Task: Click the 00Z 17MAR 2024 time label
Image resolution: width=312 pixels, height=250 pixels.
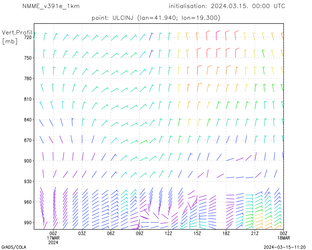Action: pos(53,238)
